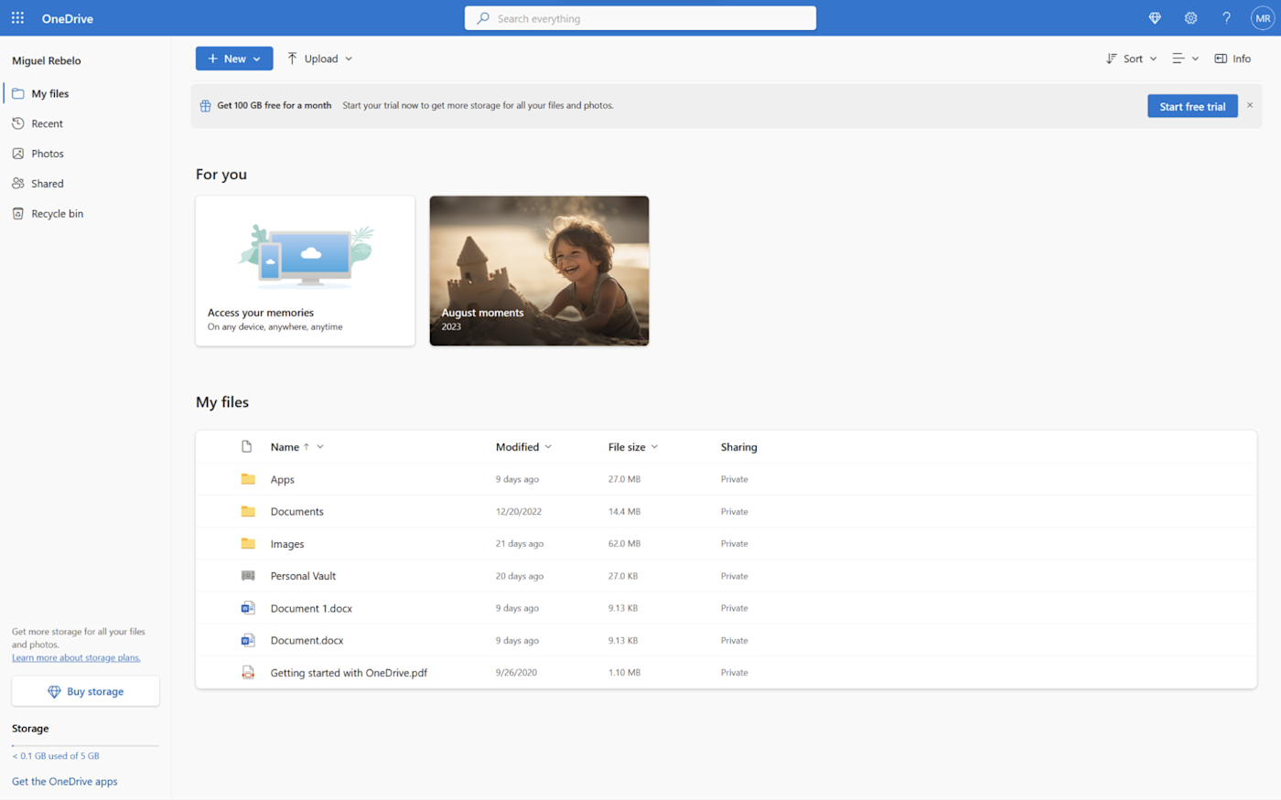Viewport: 1281px width, 800px height.
Task: Click the Info pane icon
Action: [x=1221, y=59]
